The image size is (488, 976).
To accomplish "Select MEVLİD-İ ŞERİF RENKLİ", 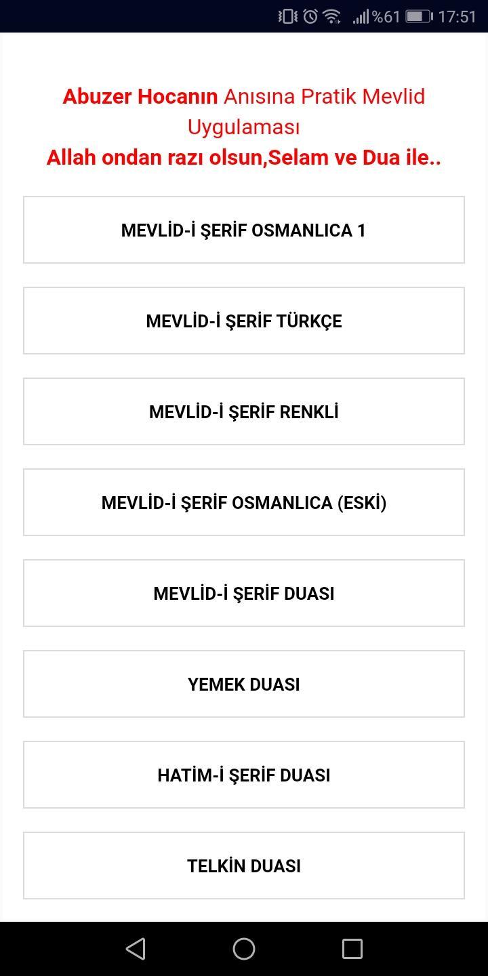I will click(244, 411).
